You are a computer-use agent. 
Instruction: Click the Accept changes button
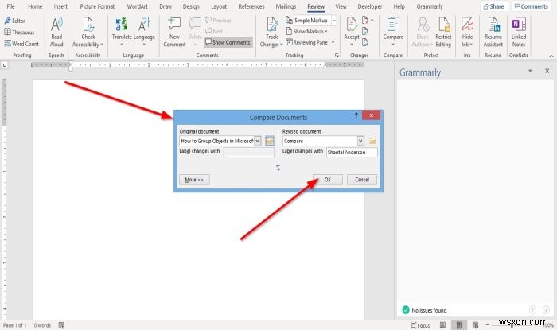coord(352,29)
